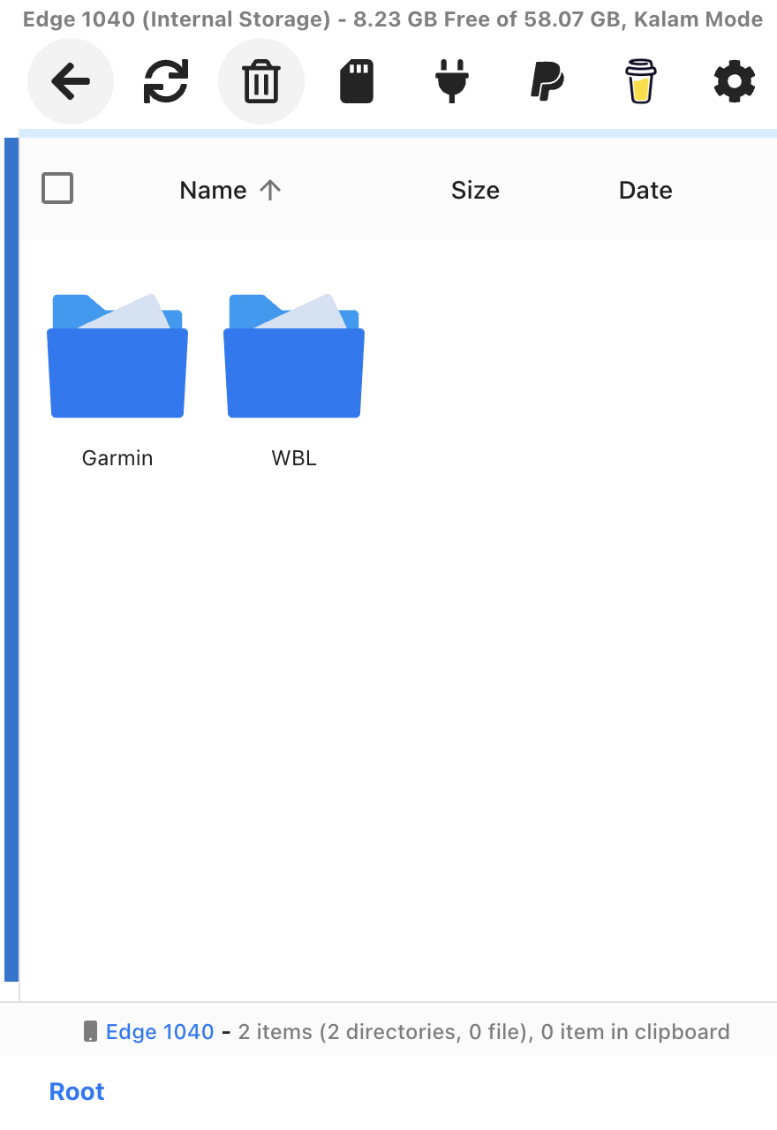Viewport: 777px width, 1130px height.
Task: Open settings with the gear icon
Action: 734,82
